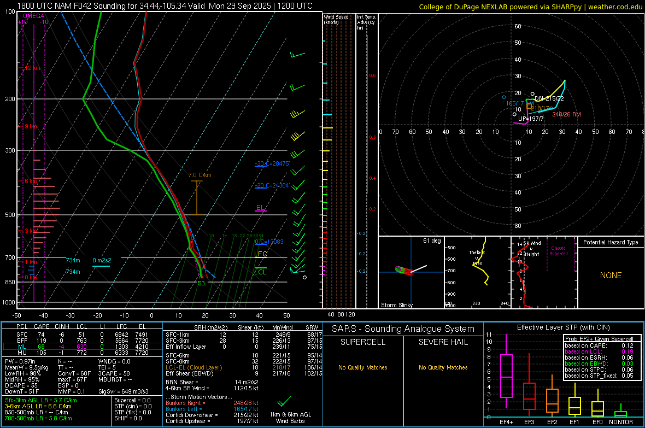Click the SARS - Sounding Analogue System title

click(x=403, y=329)
